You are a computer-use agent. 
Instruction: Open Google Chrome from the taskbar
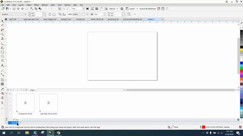[x=58, y=133]
